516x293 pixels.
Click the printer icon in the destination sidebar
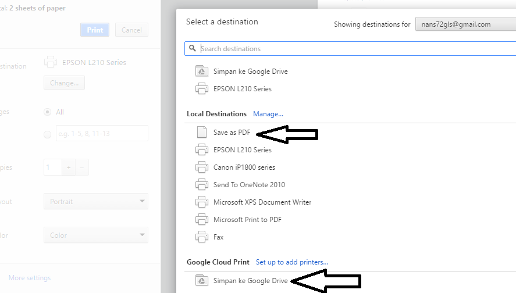[x=51, y=62]
